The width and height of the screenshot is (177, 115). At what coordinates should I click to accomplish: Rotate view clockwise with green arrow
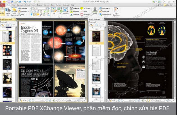[48, 11]
